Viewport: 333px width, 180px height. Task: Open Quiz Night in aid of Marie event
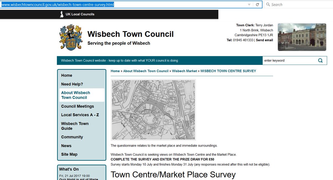[79, 179]
